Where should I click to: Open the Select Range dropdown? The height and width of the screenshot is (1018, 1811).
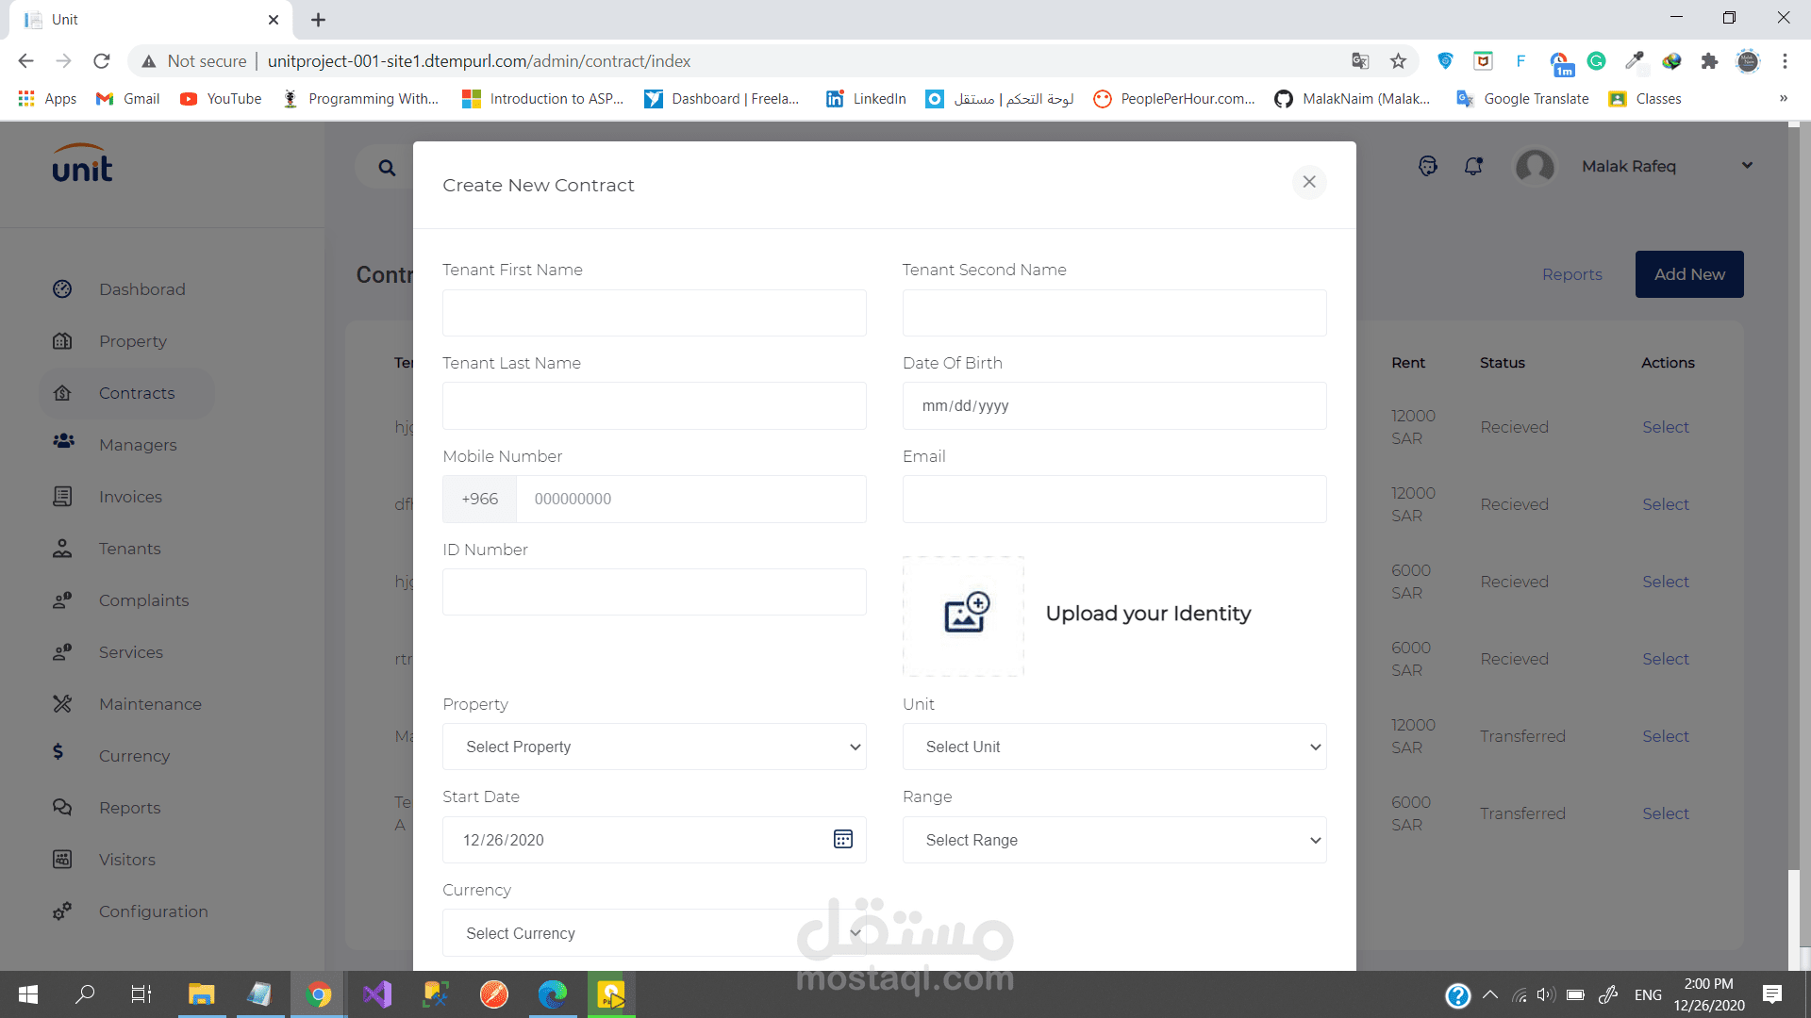point(1113,840)
